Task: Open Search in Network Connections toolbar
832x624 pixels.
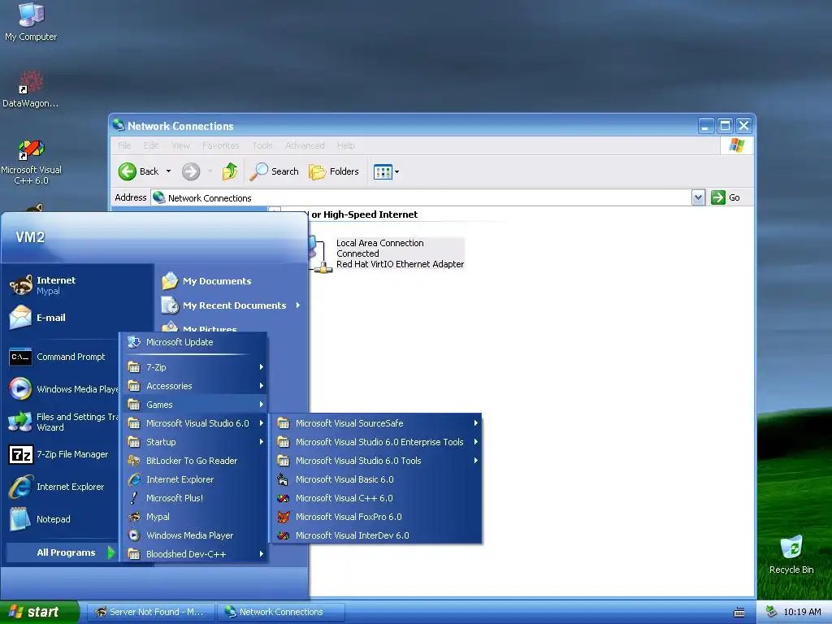Action: pyautogui.click(x=274, y=171)
